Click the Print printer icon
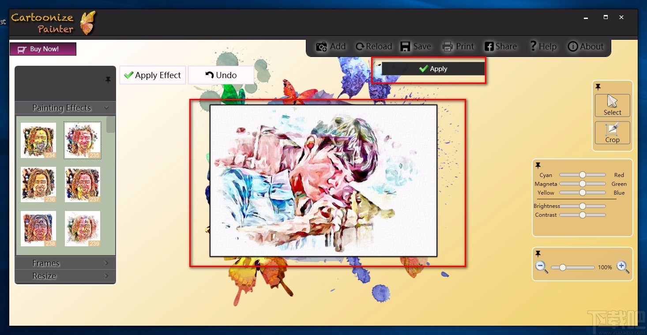 (448, 47)
